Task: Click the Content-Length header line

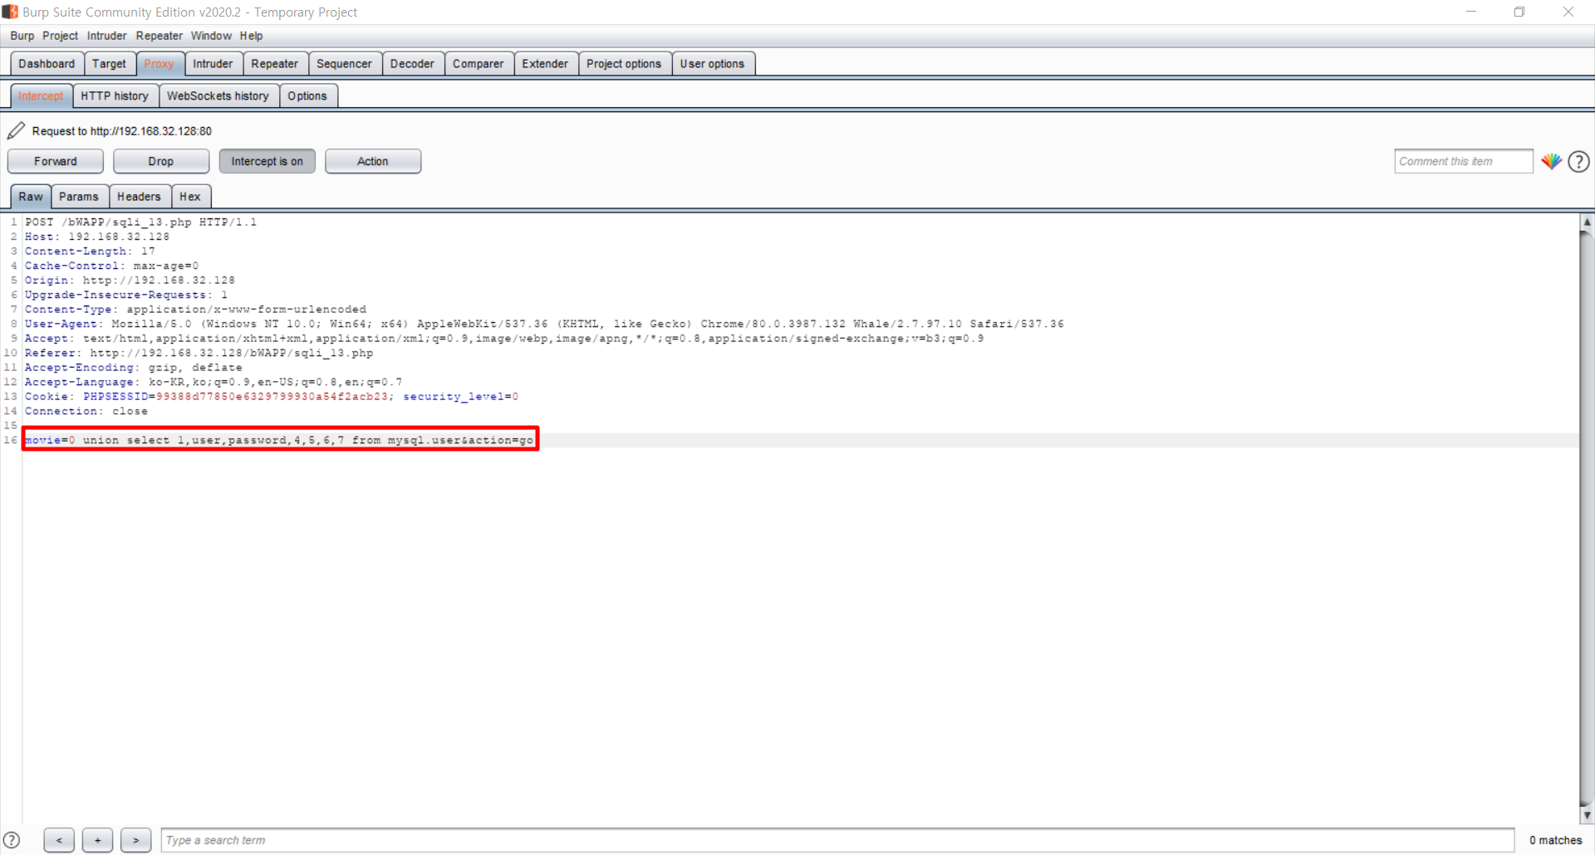Action: point(90,252)
